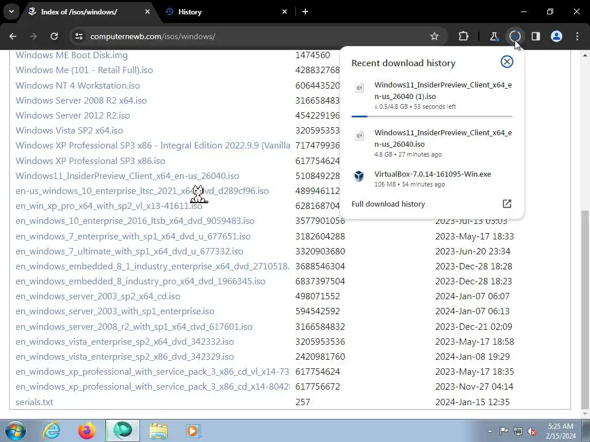Reload the current page
Viewport: 590px width, 442px height.
pos(54,36)
